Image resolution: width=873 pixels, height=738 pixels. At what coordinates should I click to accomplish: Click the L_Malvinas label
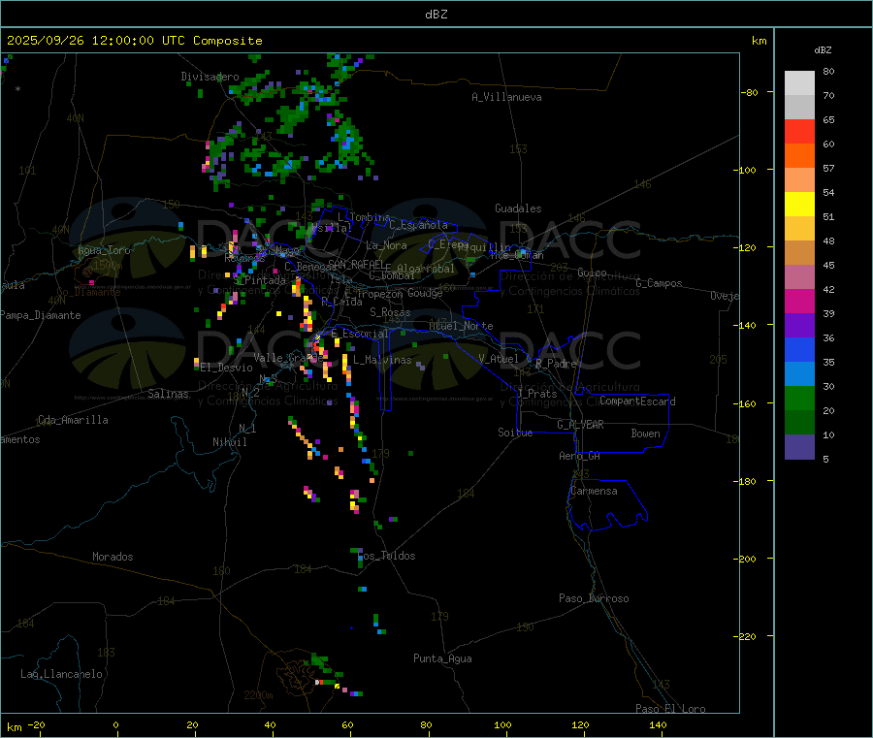pyautogui.click(x=382, y=361)
